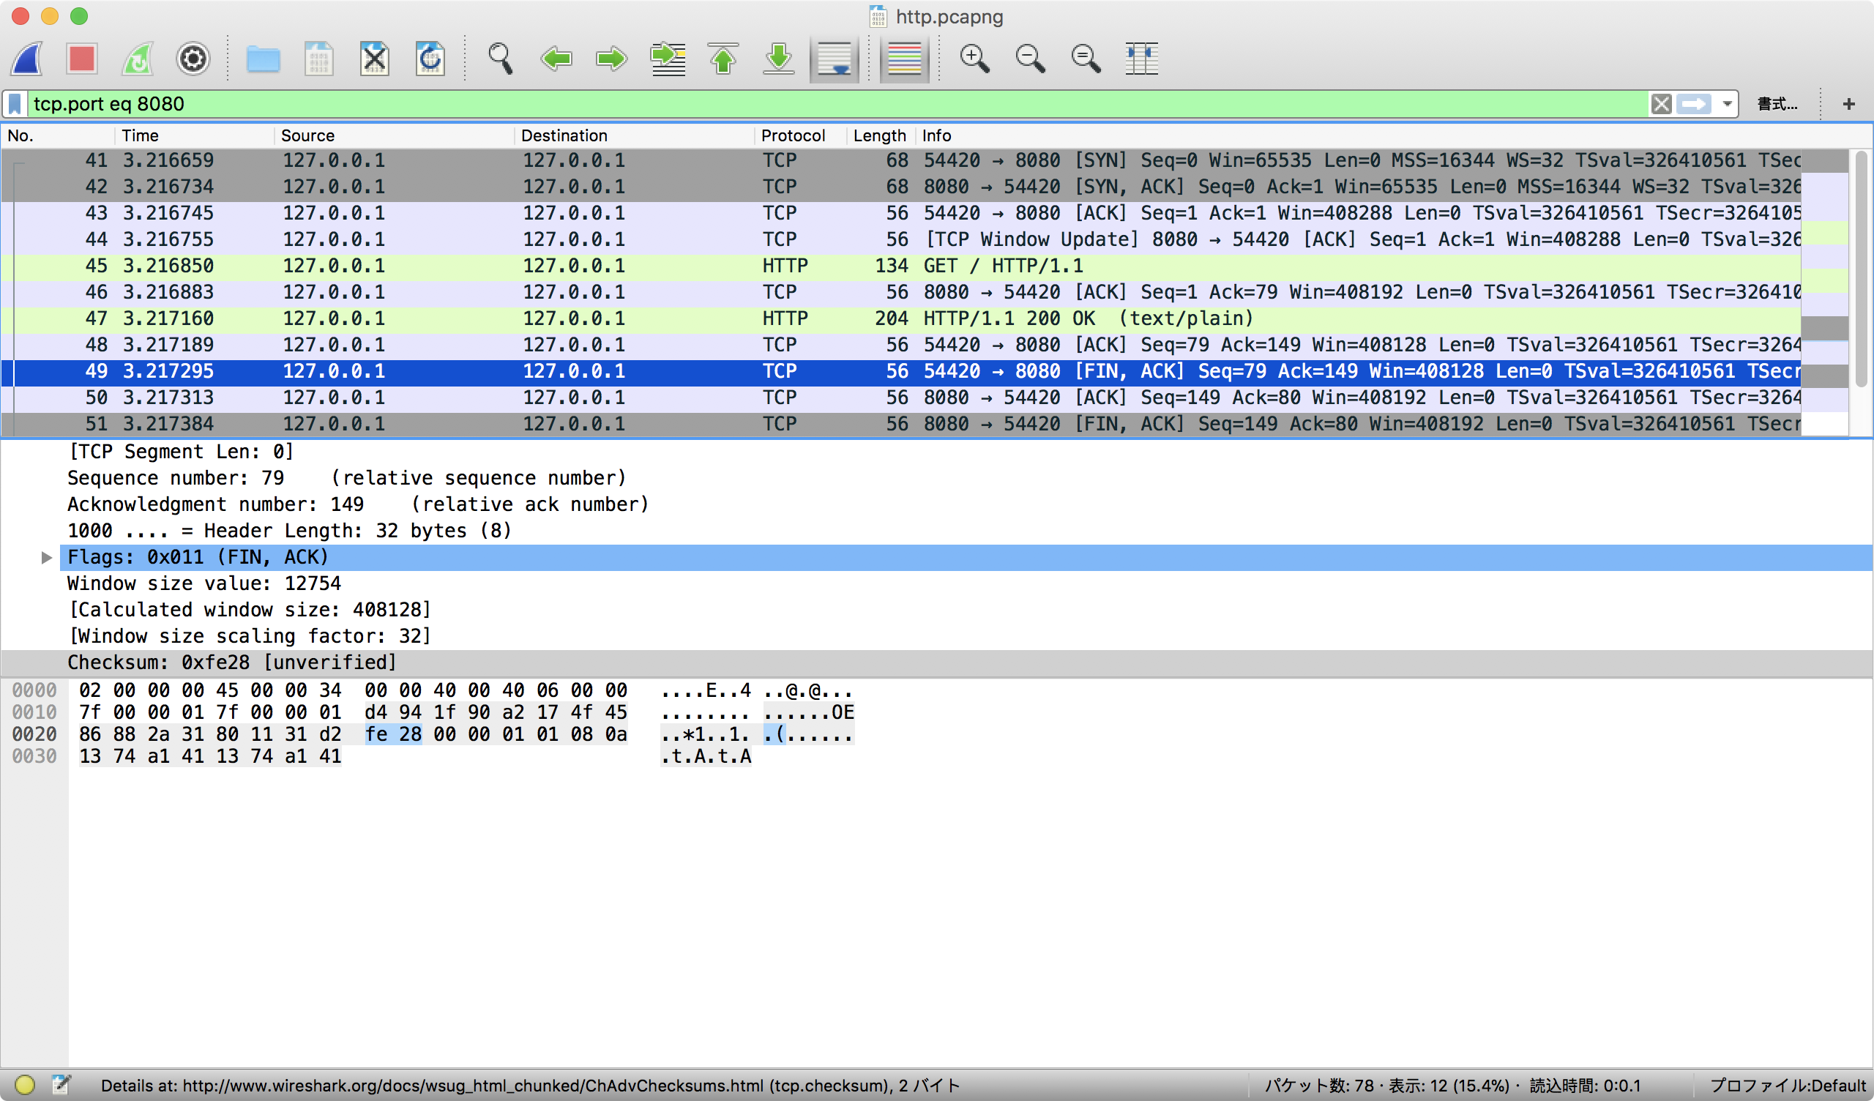Viewport: 1874px width, 1101px height.
Task: Click the resize columns icon
Action: point(1141,59)
